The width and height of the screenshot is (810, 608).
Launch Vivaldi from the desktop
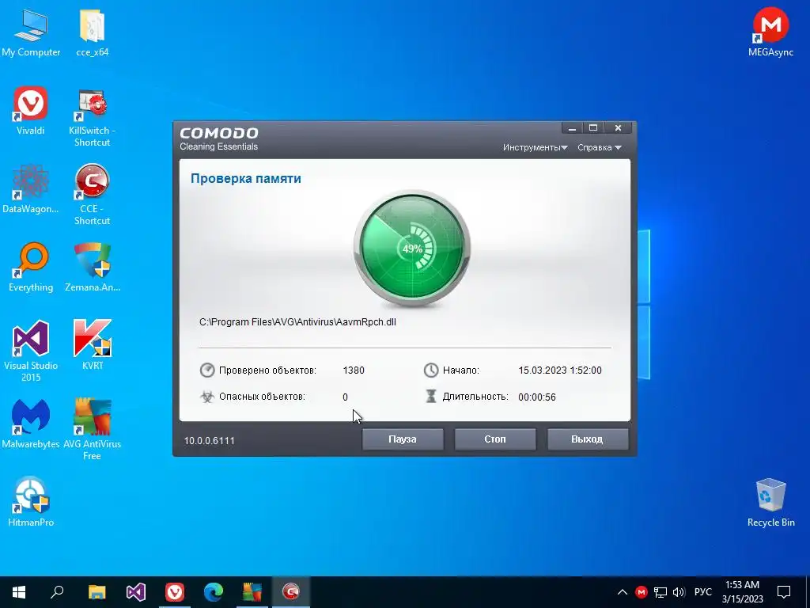(31, 111)
